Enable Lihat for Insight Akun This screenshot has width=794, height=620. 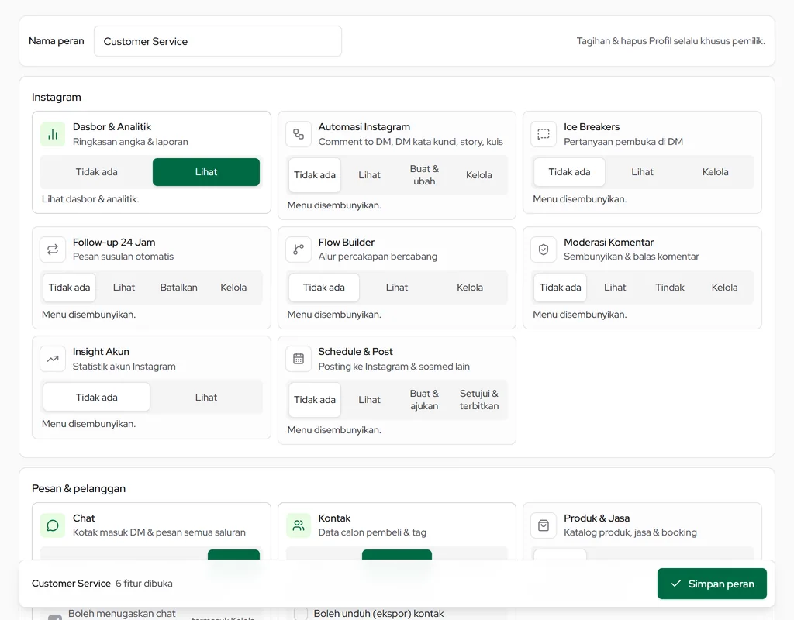pos(206,398)
